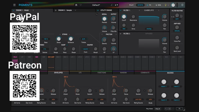The height and width of the screenshot is (112, 199).
Task: Toggle Engine 2 Sample power button
Action: coord(56,10)
